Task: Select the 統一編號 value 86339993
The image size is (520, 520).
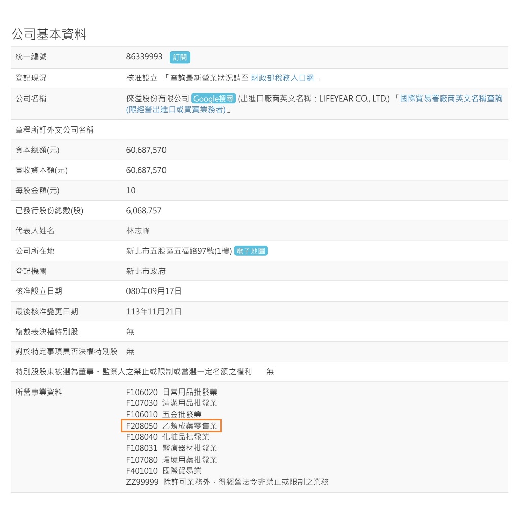Action: (x=144, y=57)
